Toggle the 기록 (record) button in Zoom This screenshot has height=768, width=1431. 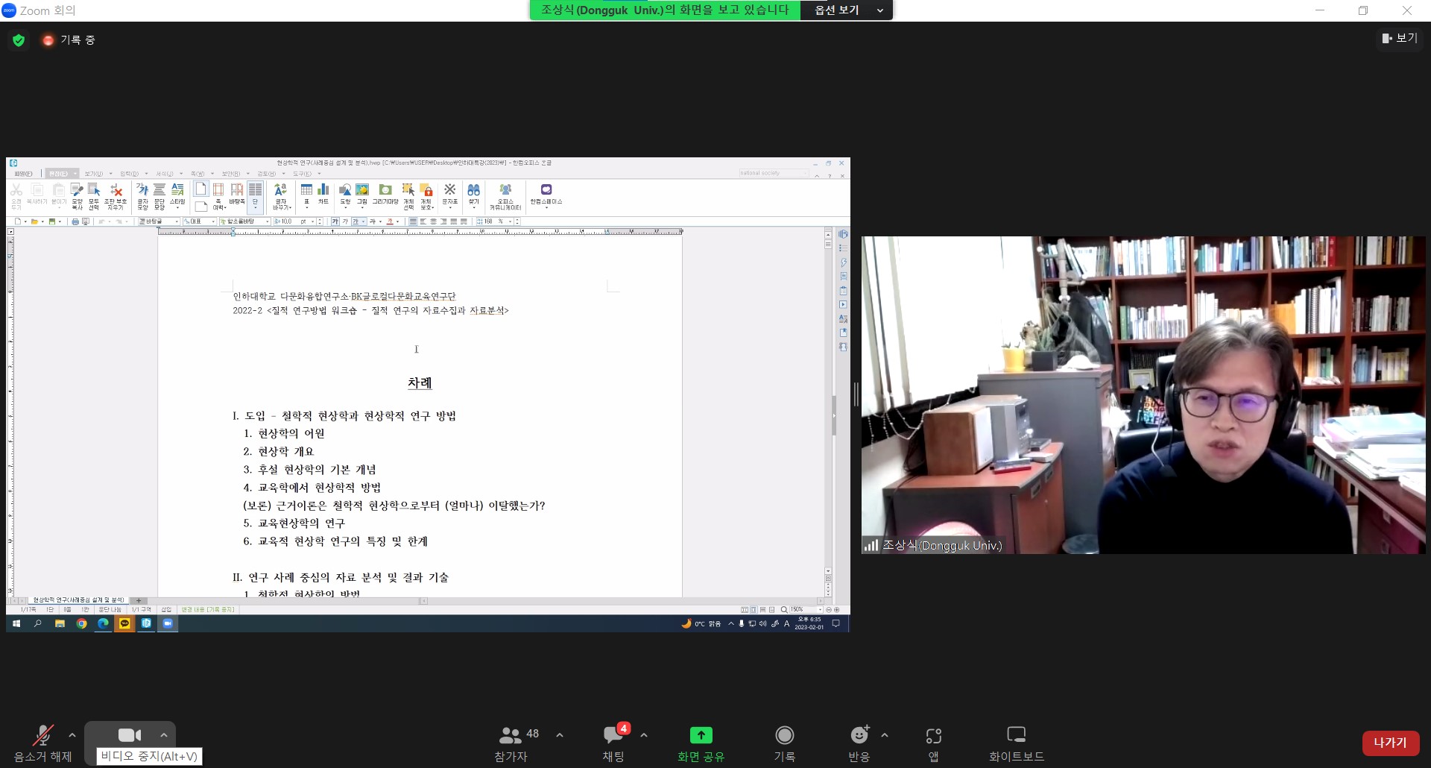(x=784, y=743)
